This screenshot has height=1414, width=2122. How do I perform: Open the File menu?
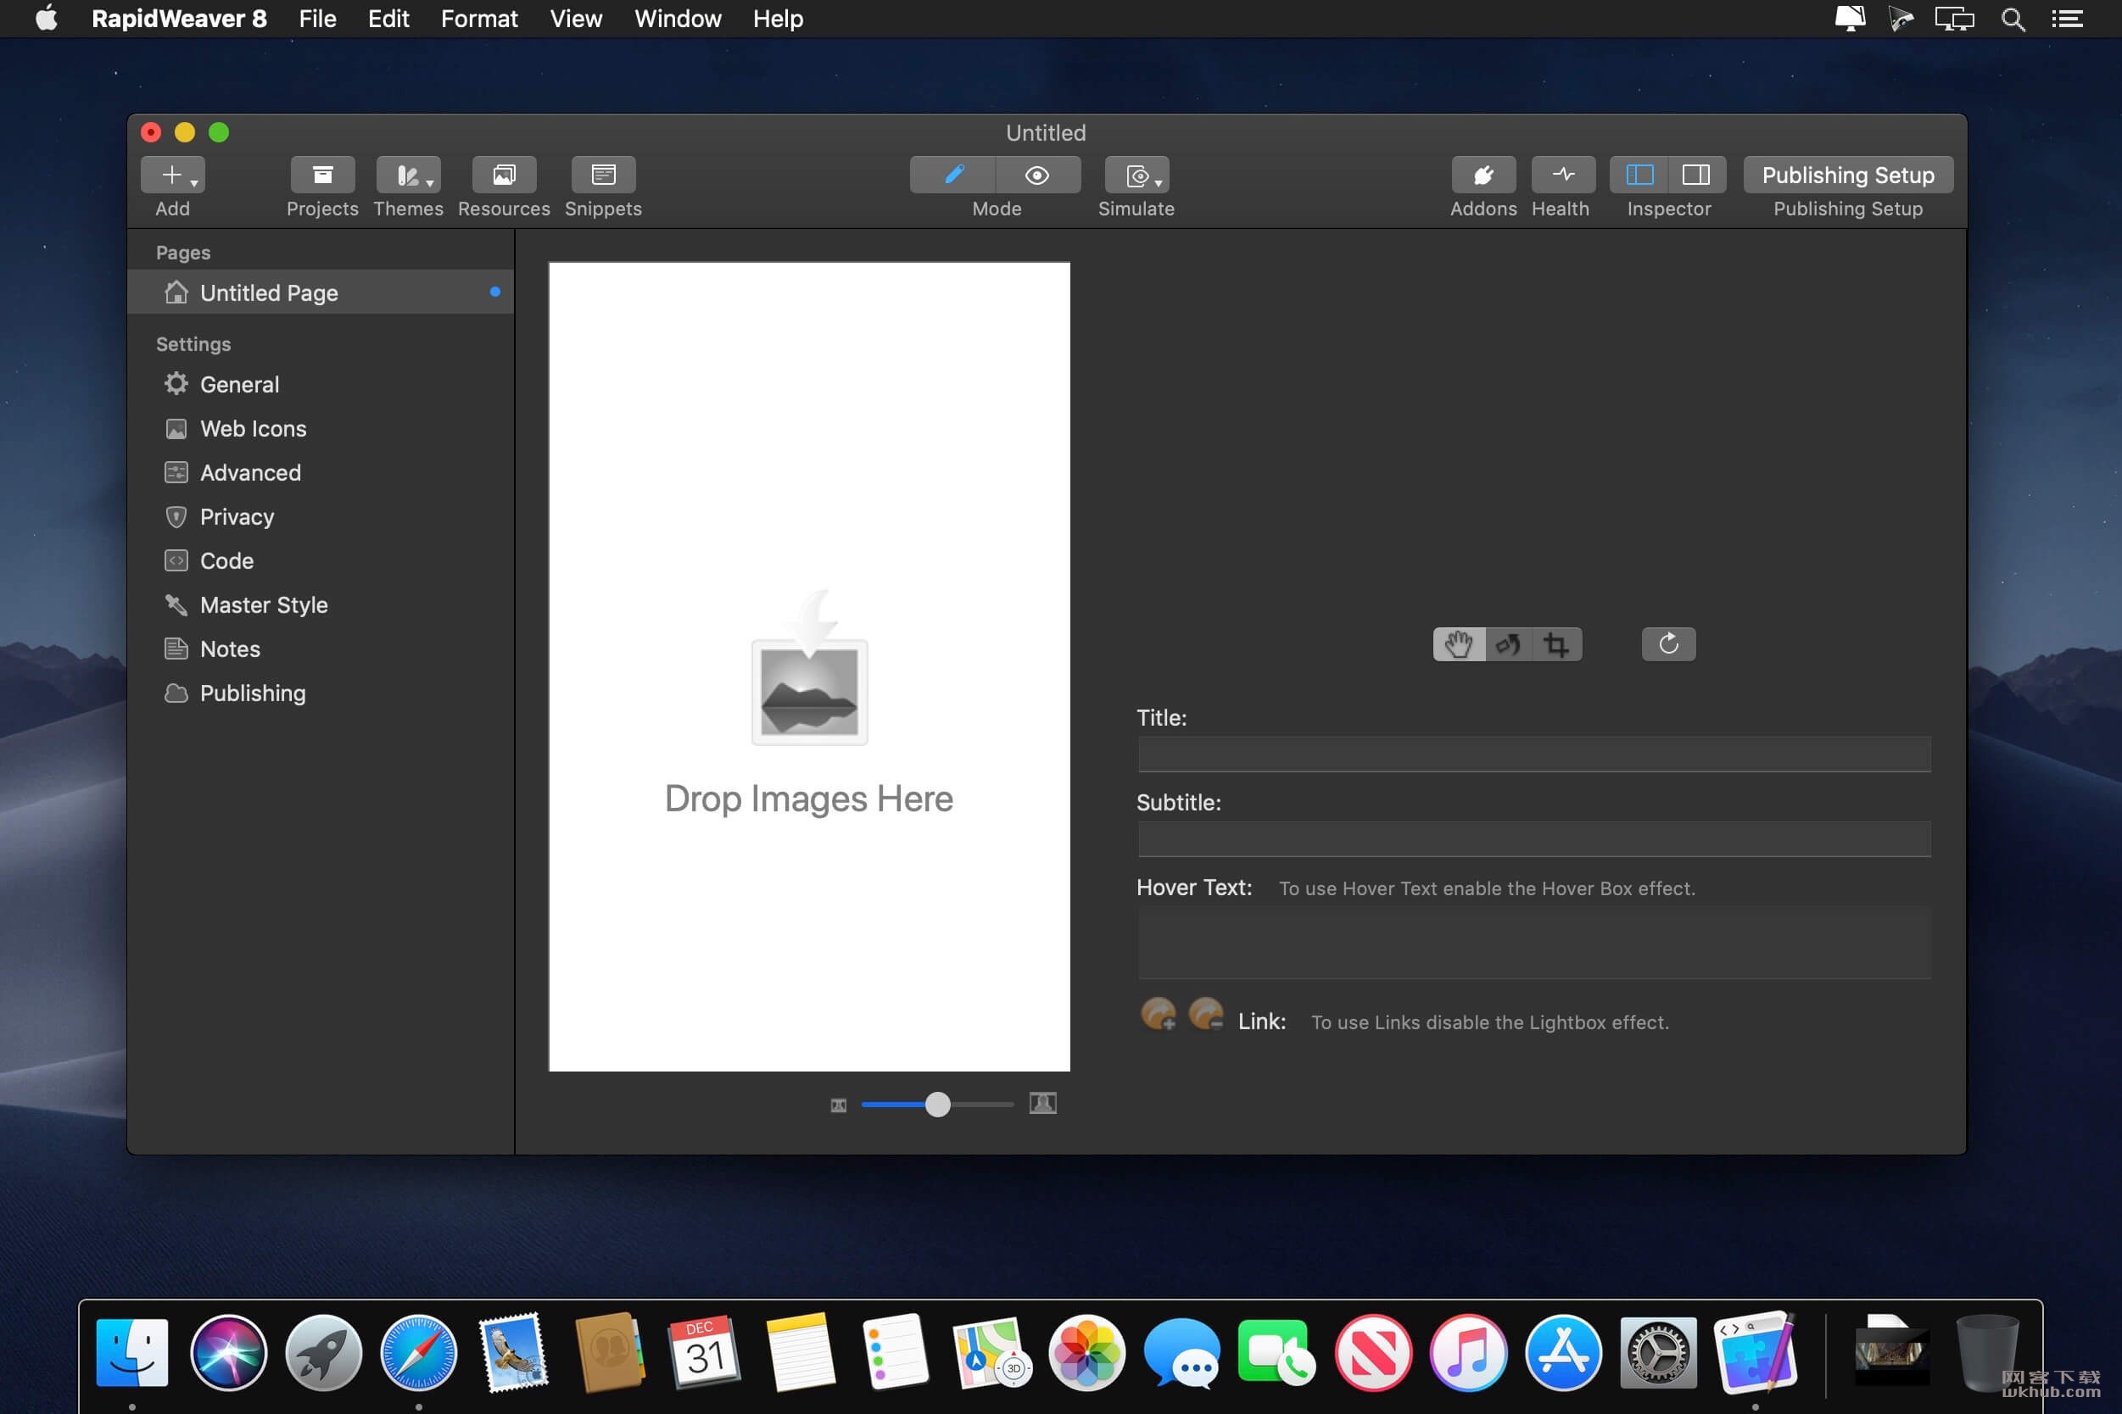click(317, 19)
